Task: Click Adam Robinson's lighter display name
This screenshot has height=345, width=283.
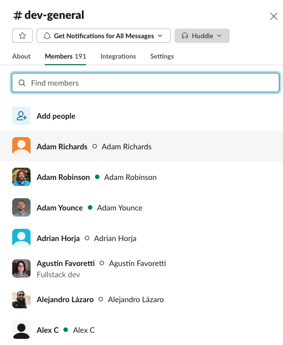Action: click(x=130, y=177)
